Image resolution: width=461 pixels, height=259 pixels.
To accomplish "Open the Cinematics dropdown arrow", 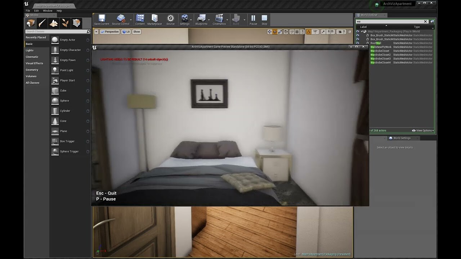I will (x=227, y=20).
